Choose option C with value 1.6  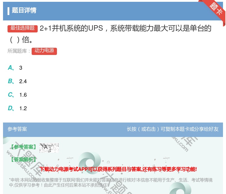click(x=17, y=95)
